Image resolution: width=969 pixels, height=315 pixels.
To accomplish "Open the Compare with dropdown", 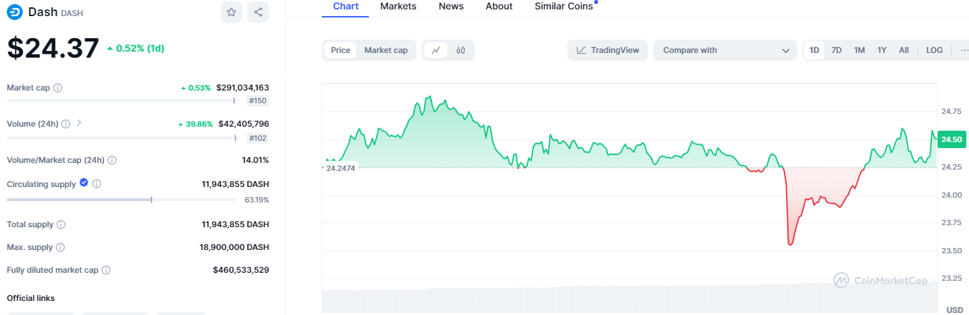I will tap(725, 50).
